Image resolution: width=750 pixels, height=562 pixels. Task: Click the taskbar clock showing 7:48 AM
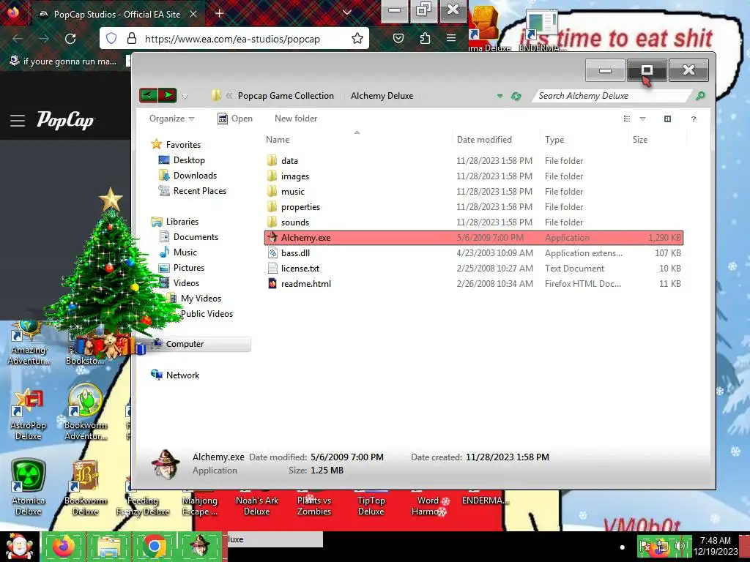coord(715,546)
